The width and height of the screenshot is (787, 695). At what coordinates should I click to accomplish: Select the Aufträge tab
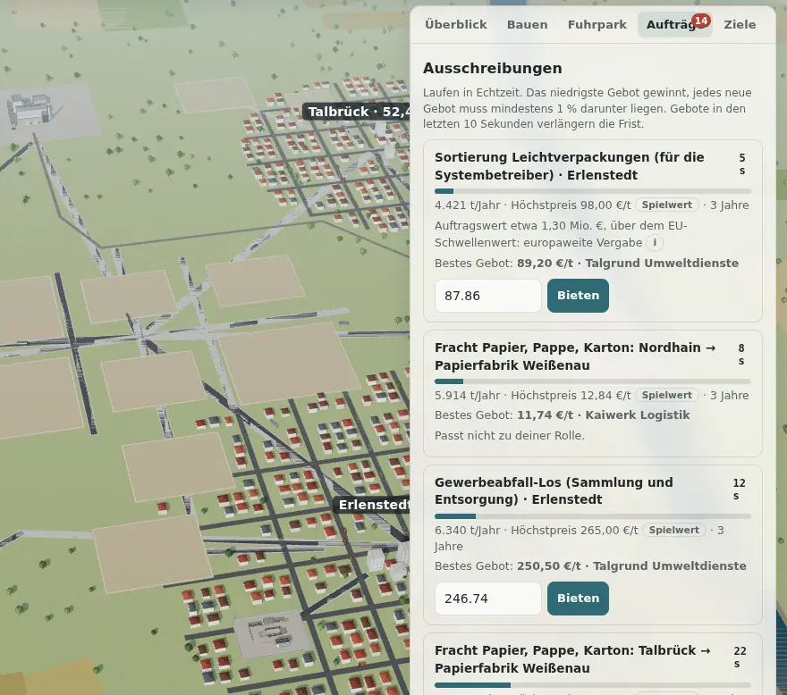coord(675,25)
